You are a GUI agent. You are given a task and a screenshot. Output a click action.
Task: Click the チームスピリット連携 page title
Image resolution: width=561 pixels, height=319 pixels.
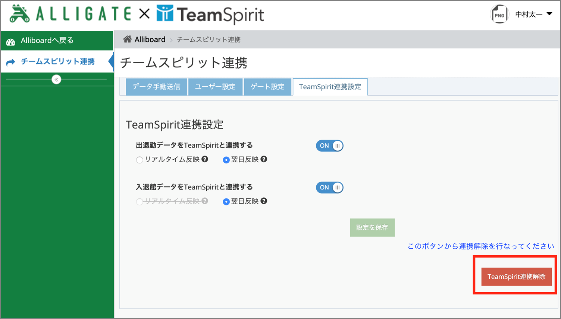184,63
